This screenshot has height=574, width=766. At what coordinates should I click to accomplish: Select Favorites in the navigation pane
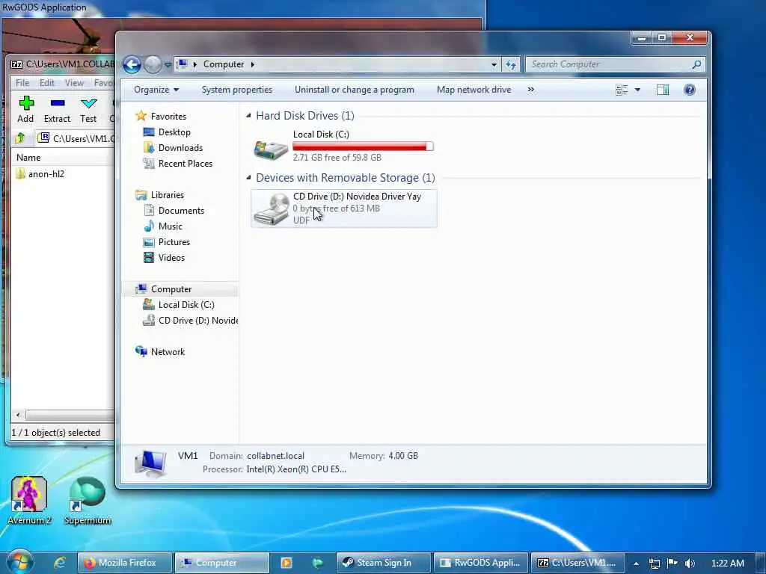point(168,116)
